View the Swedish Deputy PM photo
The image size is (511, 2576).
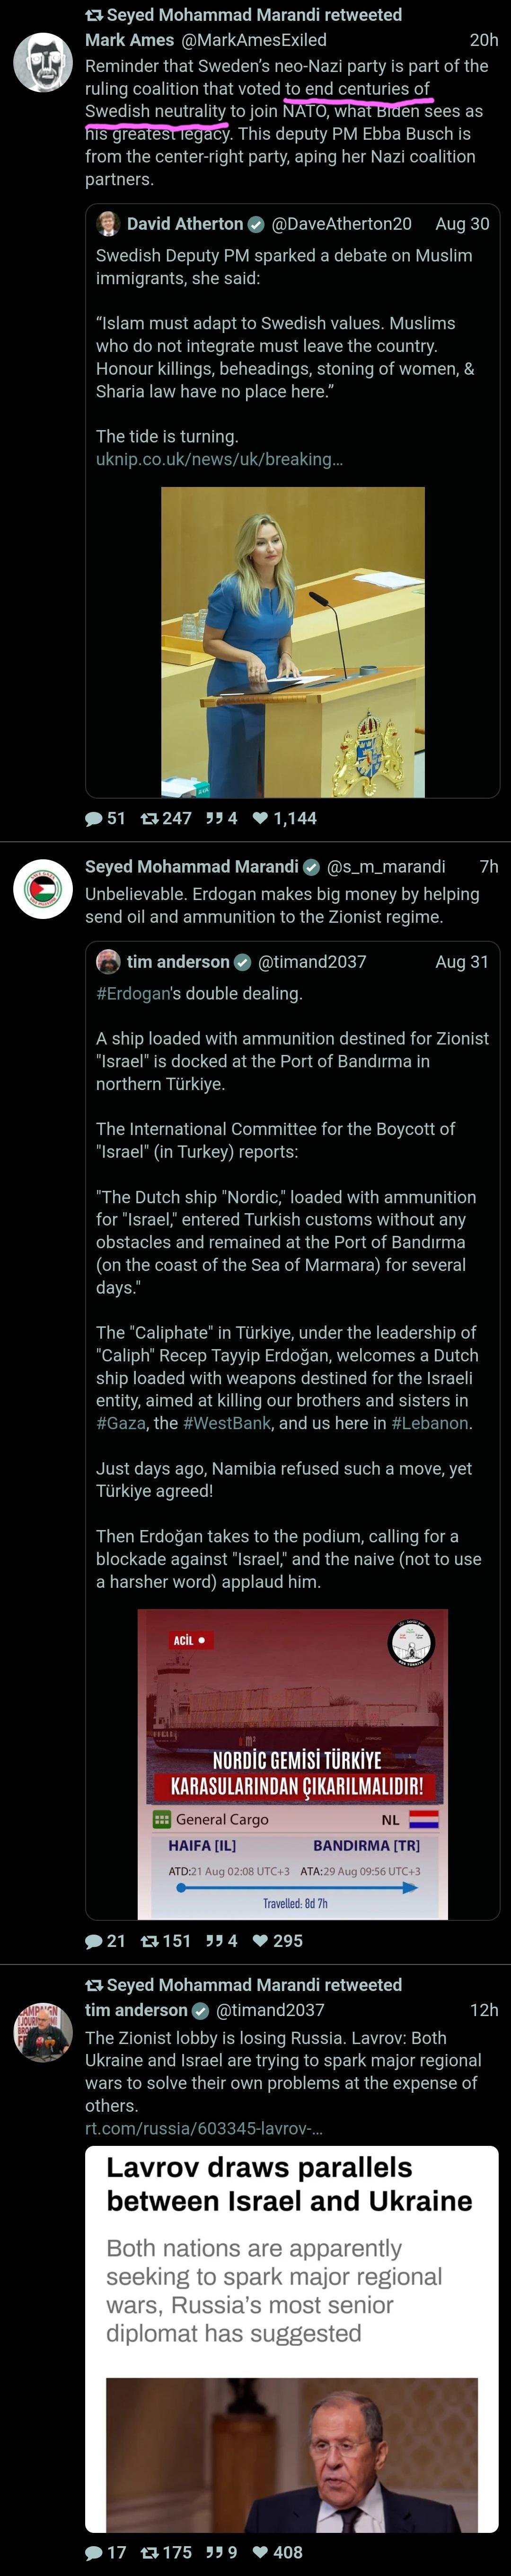(292, 641)
